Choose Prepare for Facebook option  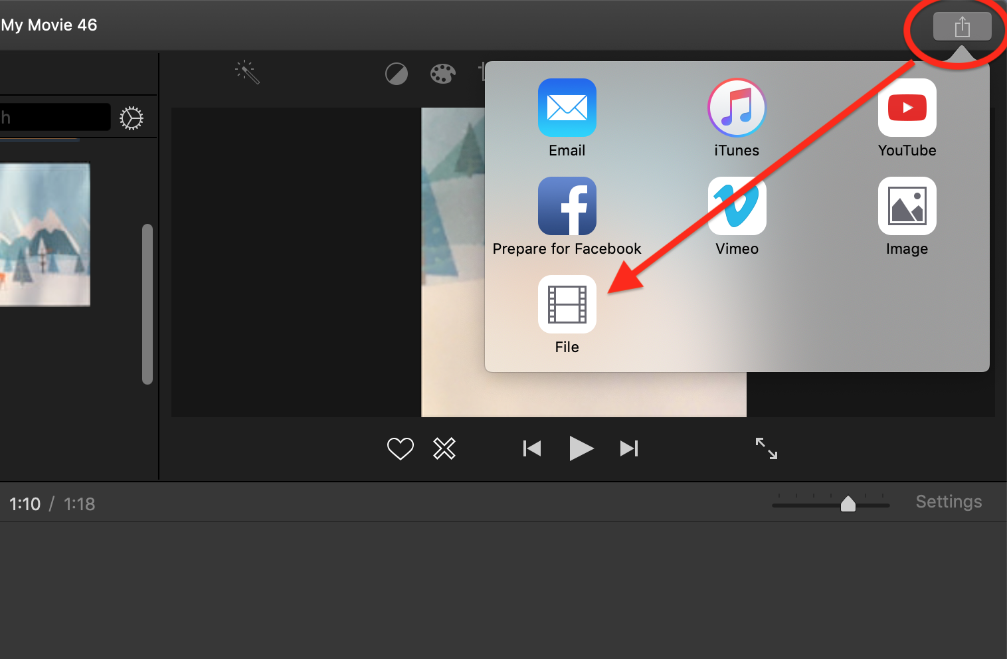point(567,206)
